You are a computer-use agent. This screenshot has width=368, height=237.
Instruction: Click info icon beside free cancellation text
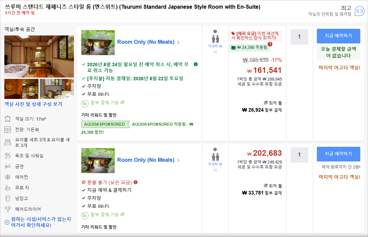195,64
